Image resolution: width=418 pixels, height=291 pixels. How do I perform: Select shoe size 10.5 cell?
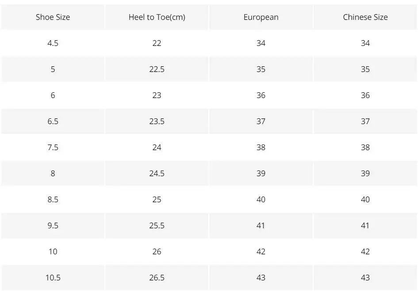pos(53,278)
